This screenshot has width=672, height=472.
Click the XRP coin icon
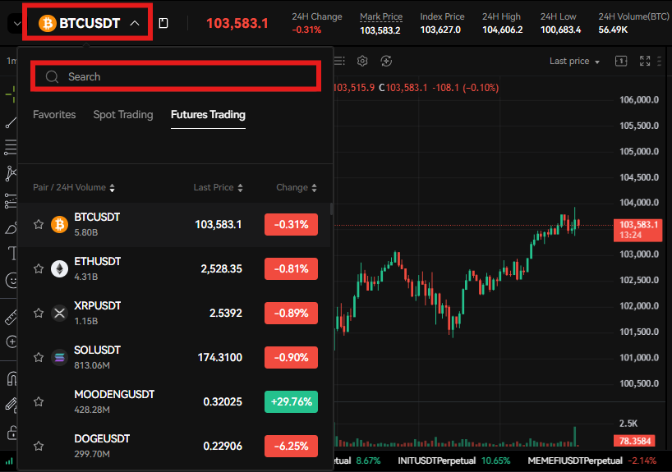click(60, 313)
